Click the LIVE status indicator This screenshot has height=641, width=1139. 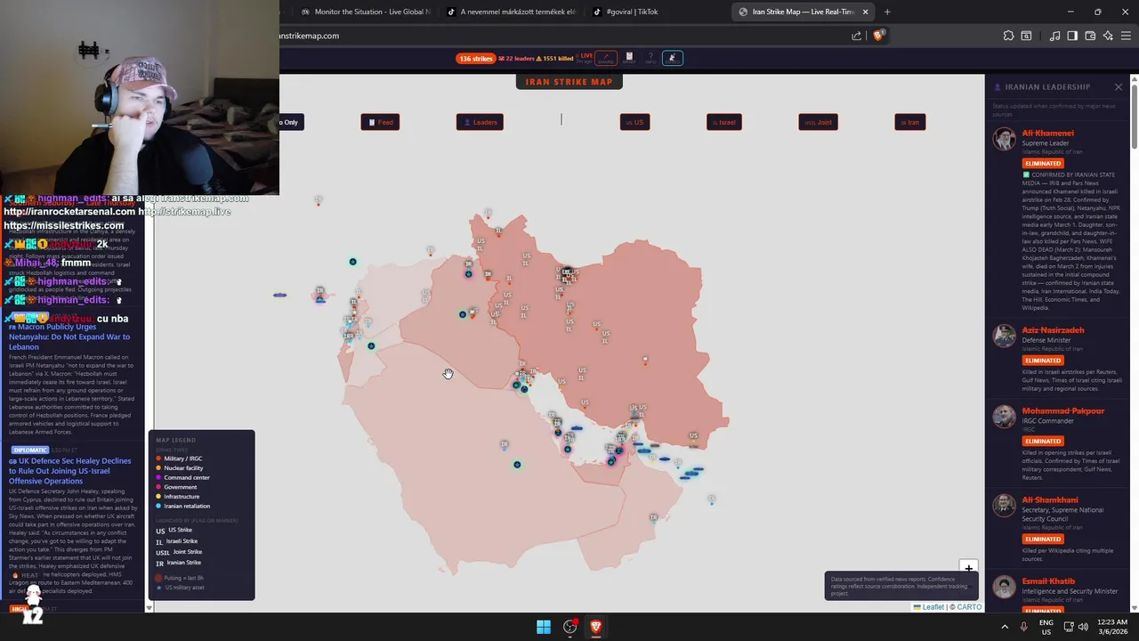click(585, 57)
